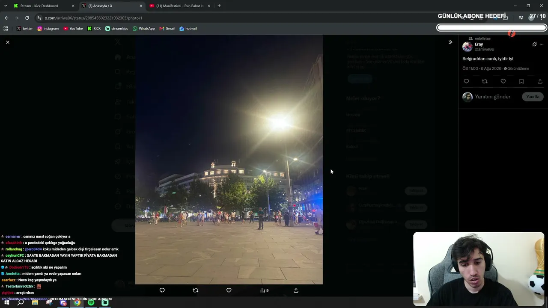Click the 9 Görüntüleme view count

tap(517, 68)
